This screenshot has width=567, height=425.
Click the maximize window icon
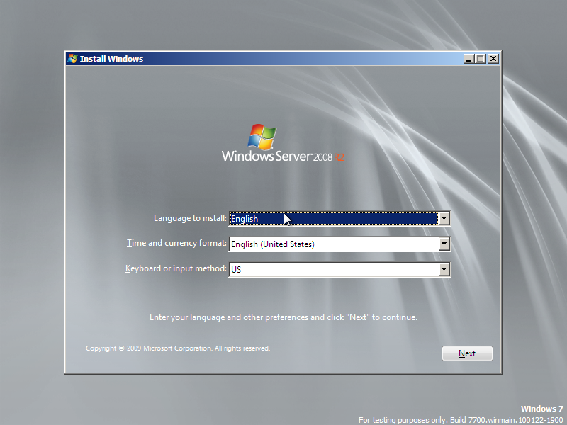click(481, 59)
